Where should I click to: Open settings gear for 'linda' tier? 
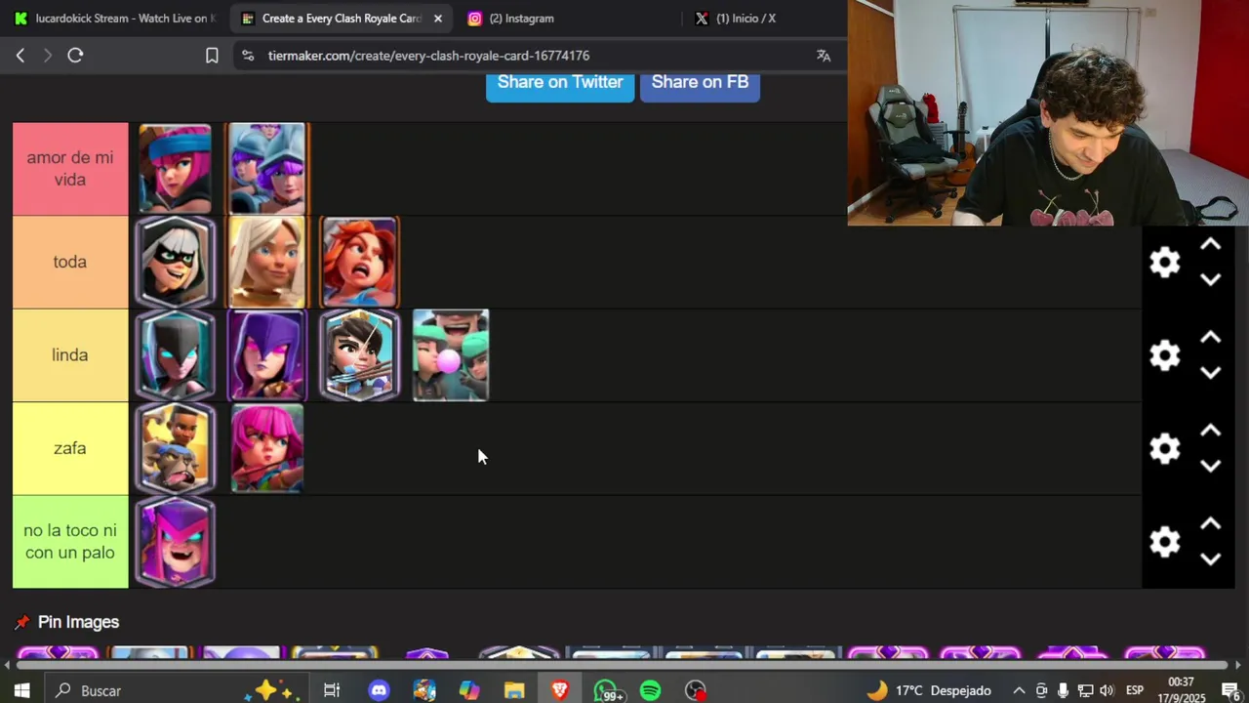(x=1165, y=355)
